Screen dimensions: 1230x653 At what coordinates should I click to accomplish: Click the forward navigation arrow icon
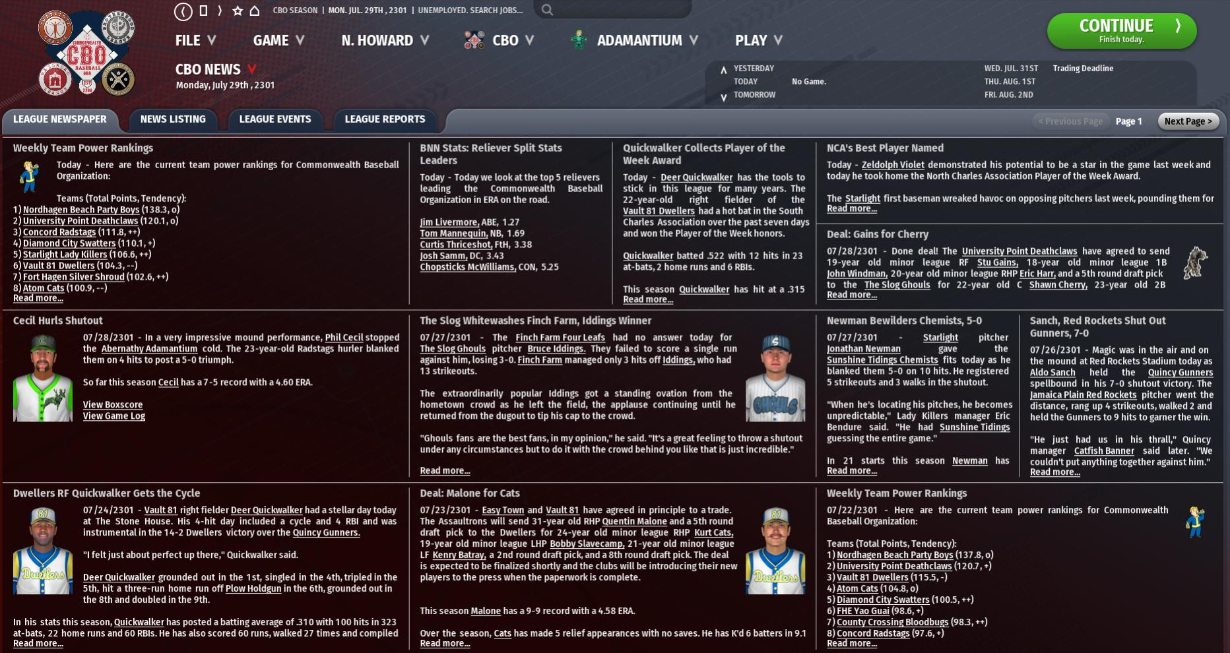tap(220, 11)
